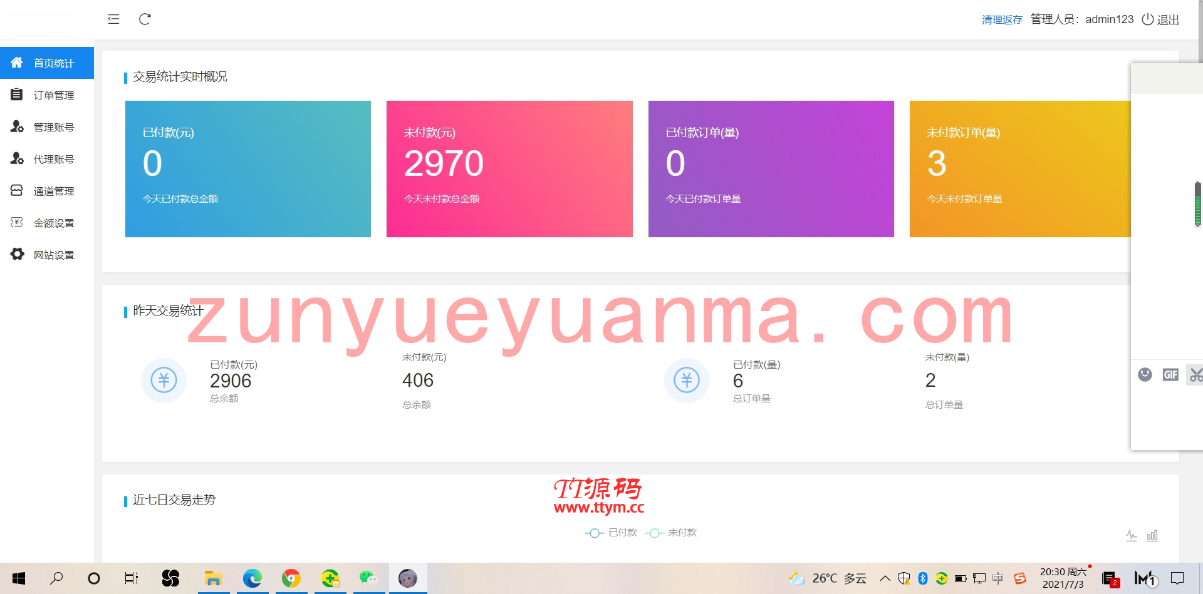Click yesterday's unpaid amount value 406

(x=418, y=380)
